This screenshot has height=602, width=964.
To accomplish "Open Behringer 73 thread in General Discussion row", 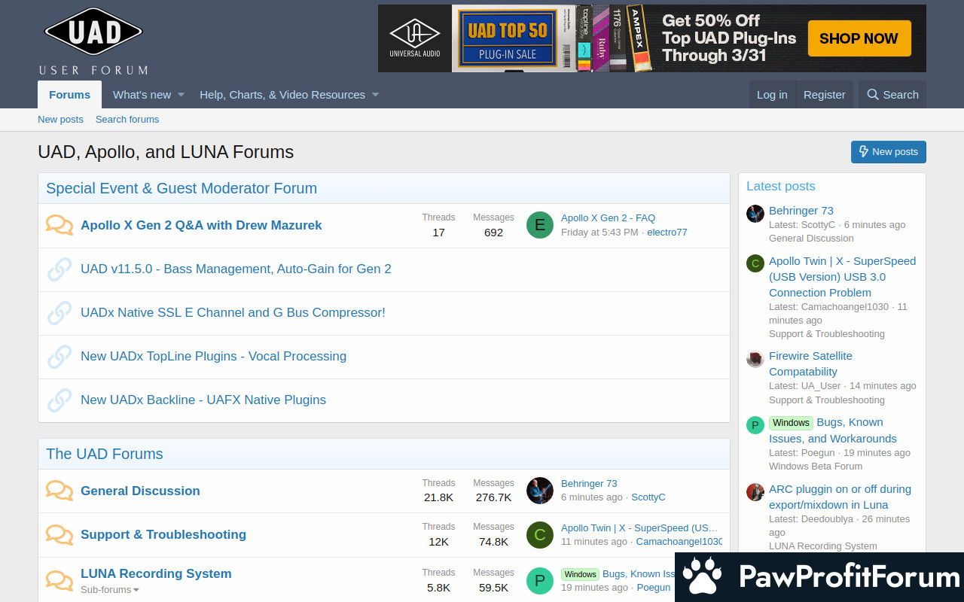I will (x=589, y=484).
